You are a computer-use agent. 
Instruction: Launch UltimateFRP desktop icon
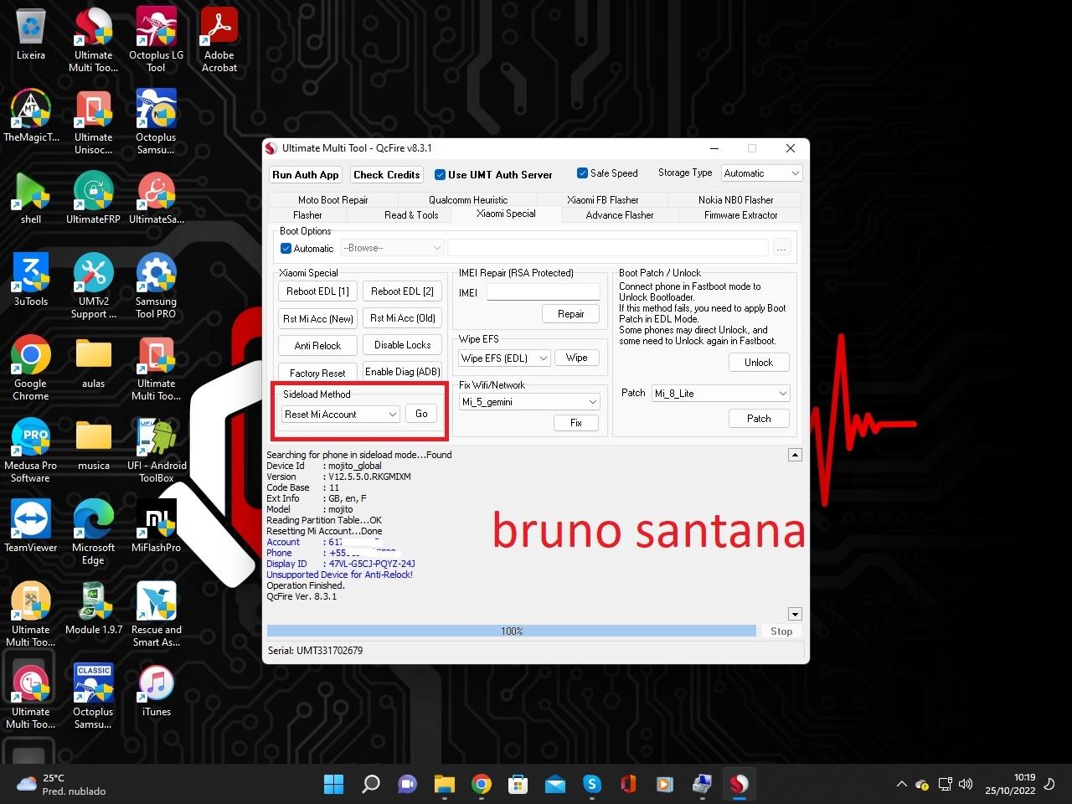[93, 198]
